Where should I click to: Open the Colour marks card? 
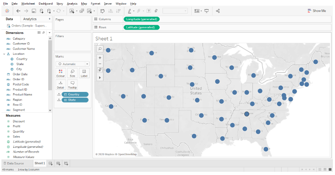(x=61, y=73)
